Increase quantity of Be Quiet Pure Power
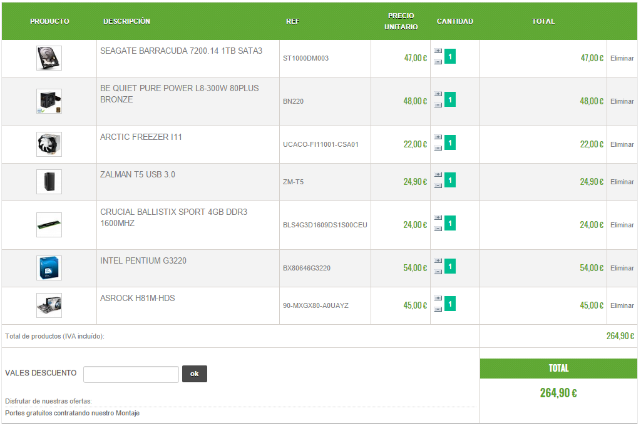Viewport: 641px width, 426px height. pos(438,94)
